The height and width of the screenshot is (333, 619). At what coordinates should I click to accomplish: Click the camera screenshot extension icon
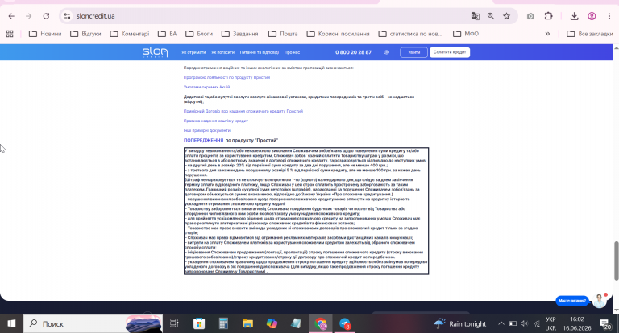(x=530, y=16)
